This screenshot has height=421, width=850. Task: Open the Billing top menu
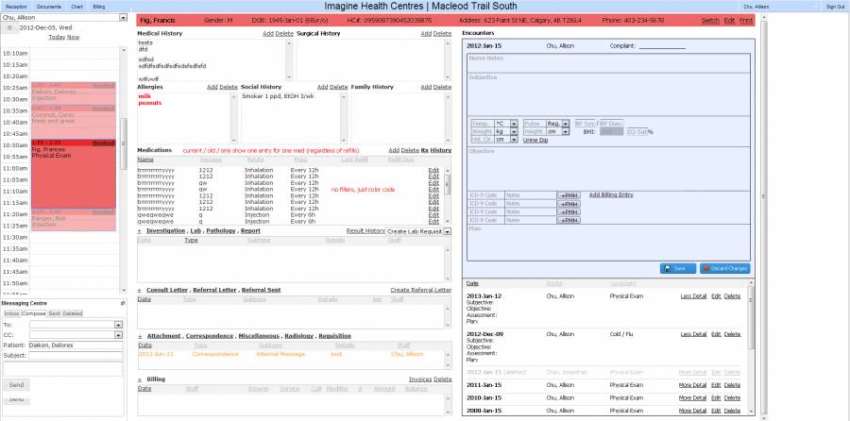pos(98,7)
